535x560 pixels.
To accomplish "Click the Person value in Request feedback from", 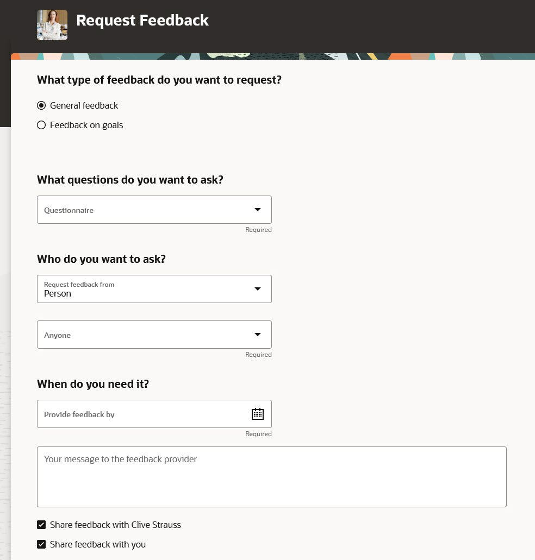I will tap(58, 293).
